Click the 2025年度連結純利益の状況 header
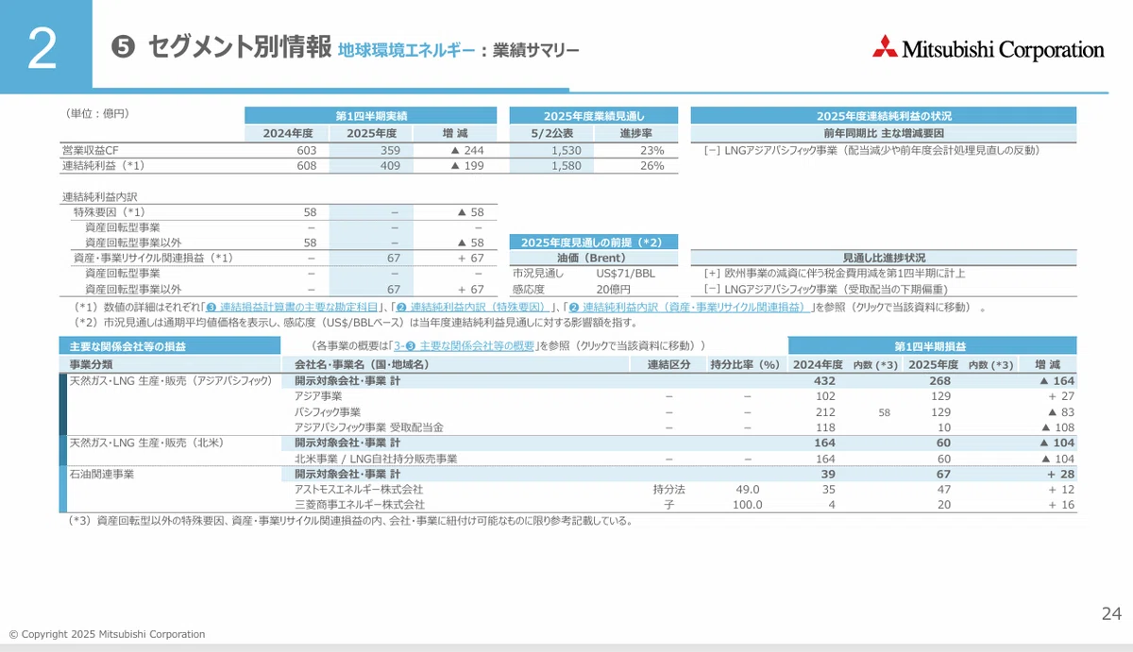 [x=884, y=116]
